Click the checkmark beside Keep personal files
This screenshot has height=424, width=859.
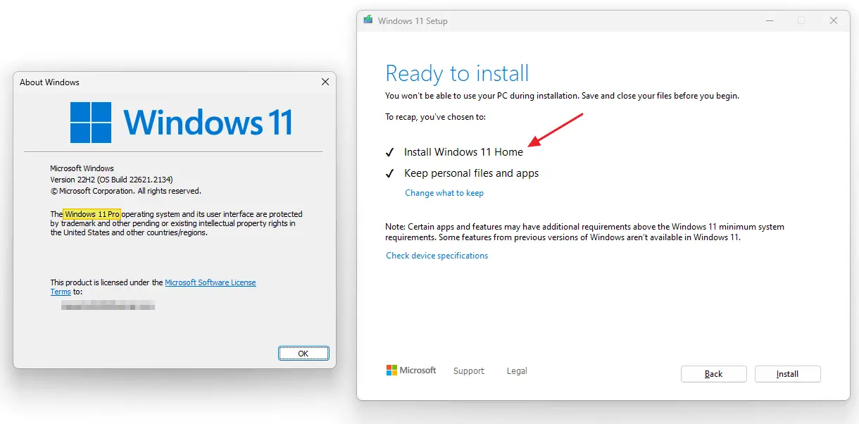click(x=389, y=173)
